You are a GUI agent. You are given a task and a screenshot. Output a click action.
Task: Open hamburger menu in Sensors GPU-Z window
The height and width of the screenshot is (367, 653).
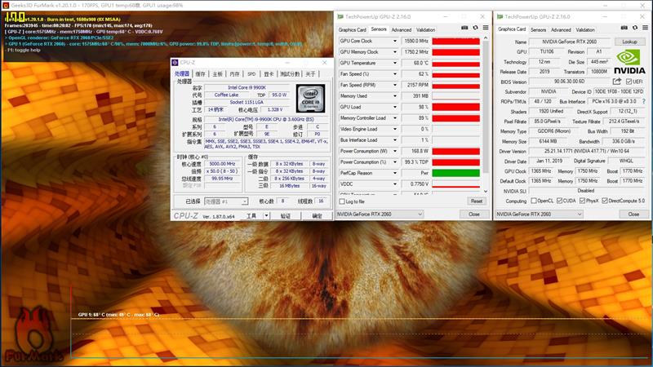(486, 28)
